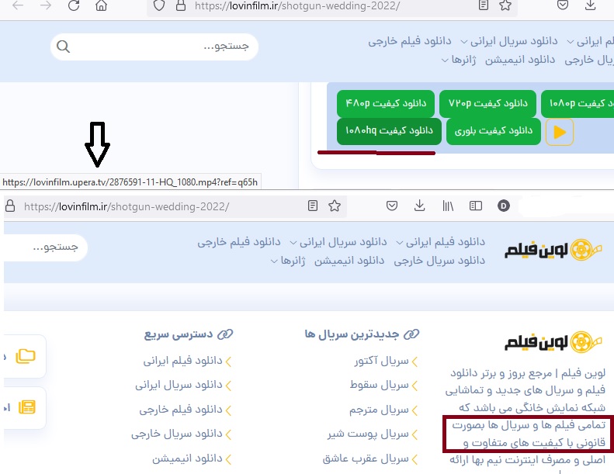Download the 1080hq quality version
614x474 pixels.
click(389, 131)
